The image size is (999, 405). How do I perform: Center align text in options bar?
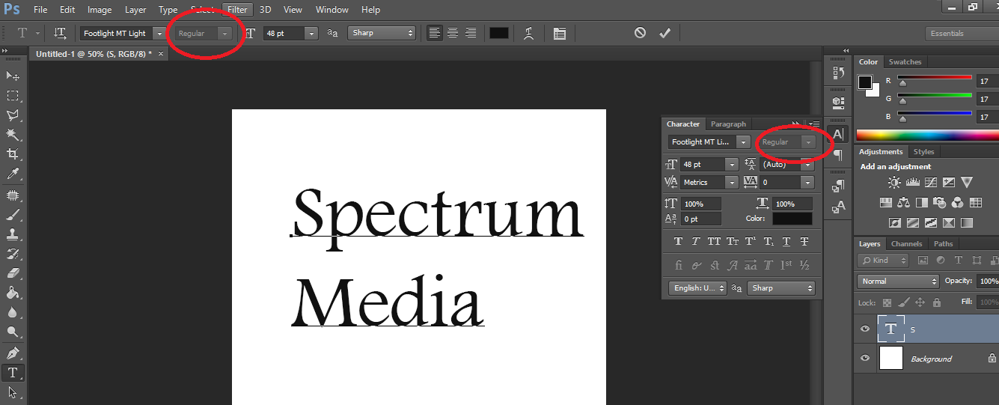(x=453, y=33)
